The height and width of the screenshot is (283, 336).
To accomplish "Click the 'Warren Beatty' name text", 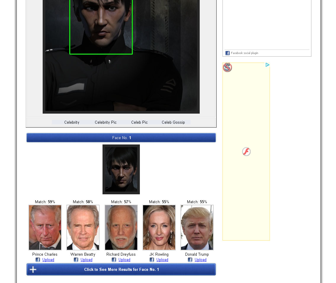I will (83, 254).
